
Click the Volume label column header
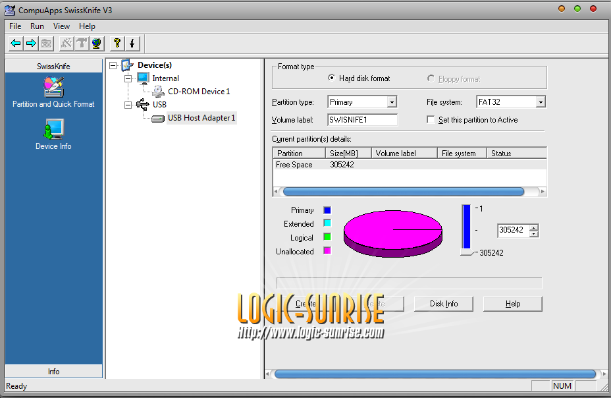[404, 153]
